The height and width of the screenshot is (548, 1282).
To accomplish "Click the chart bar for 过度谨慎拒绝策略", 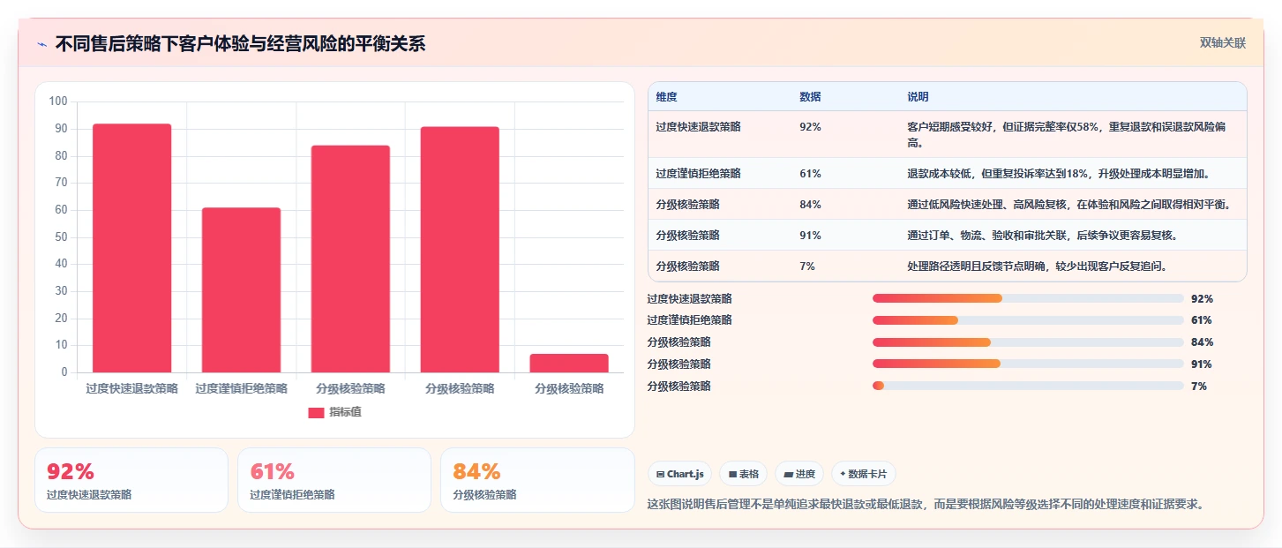I will [x=241, y=290].
